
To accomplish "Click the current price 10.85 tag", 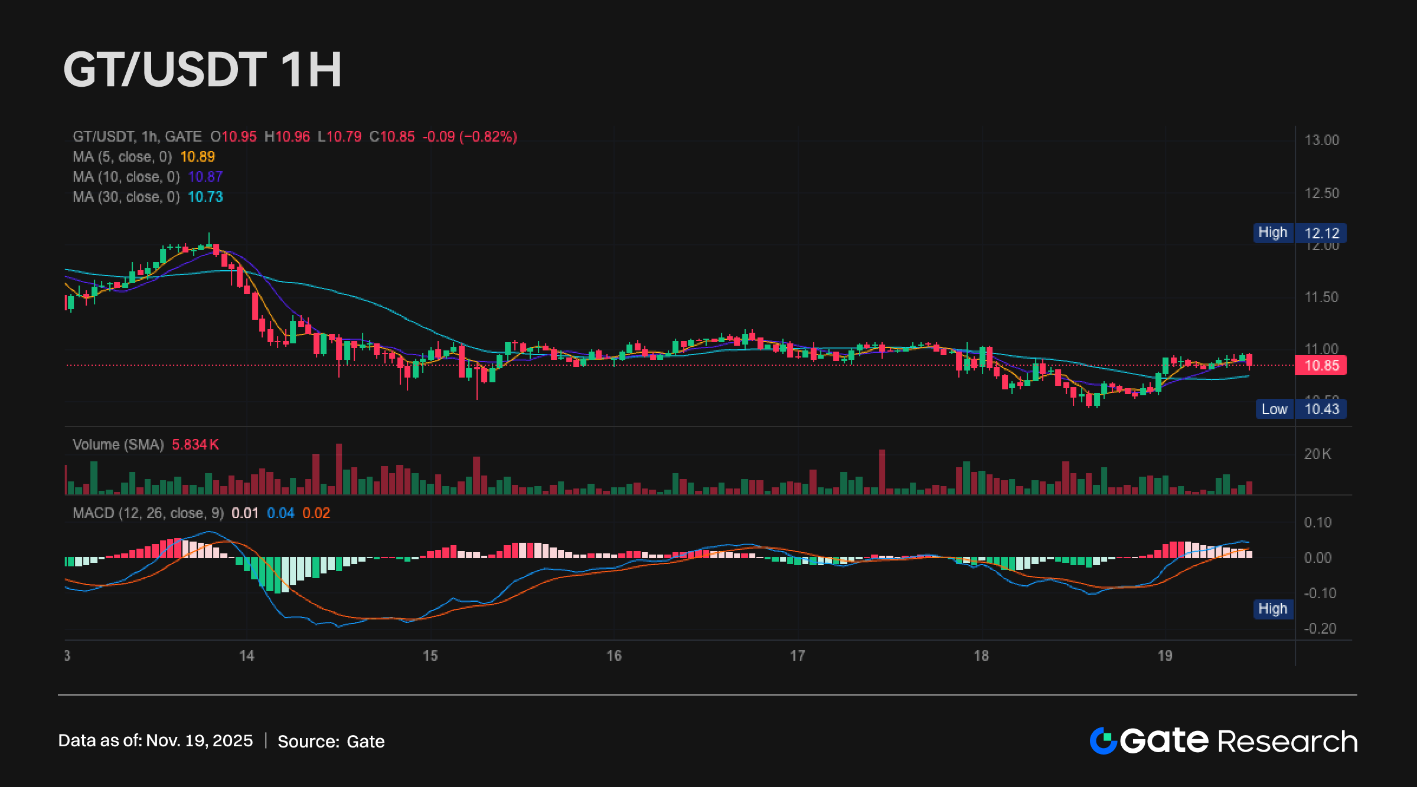I will pyautogui.click(x=1321, y=365).
